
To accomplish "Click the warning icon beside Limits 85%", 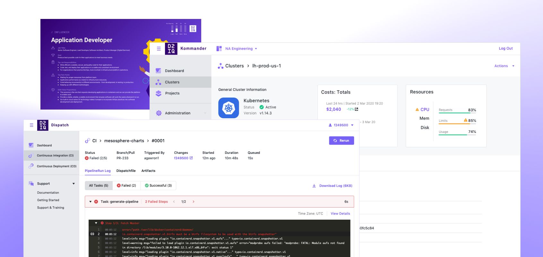I will [466, 120].
